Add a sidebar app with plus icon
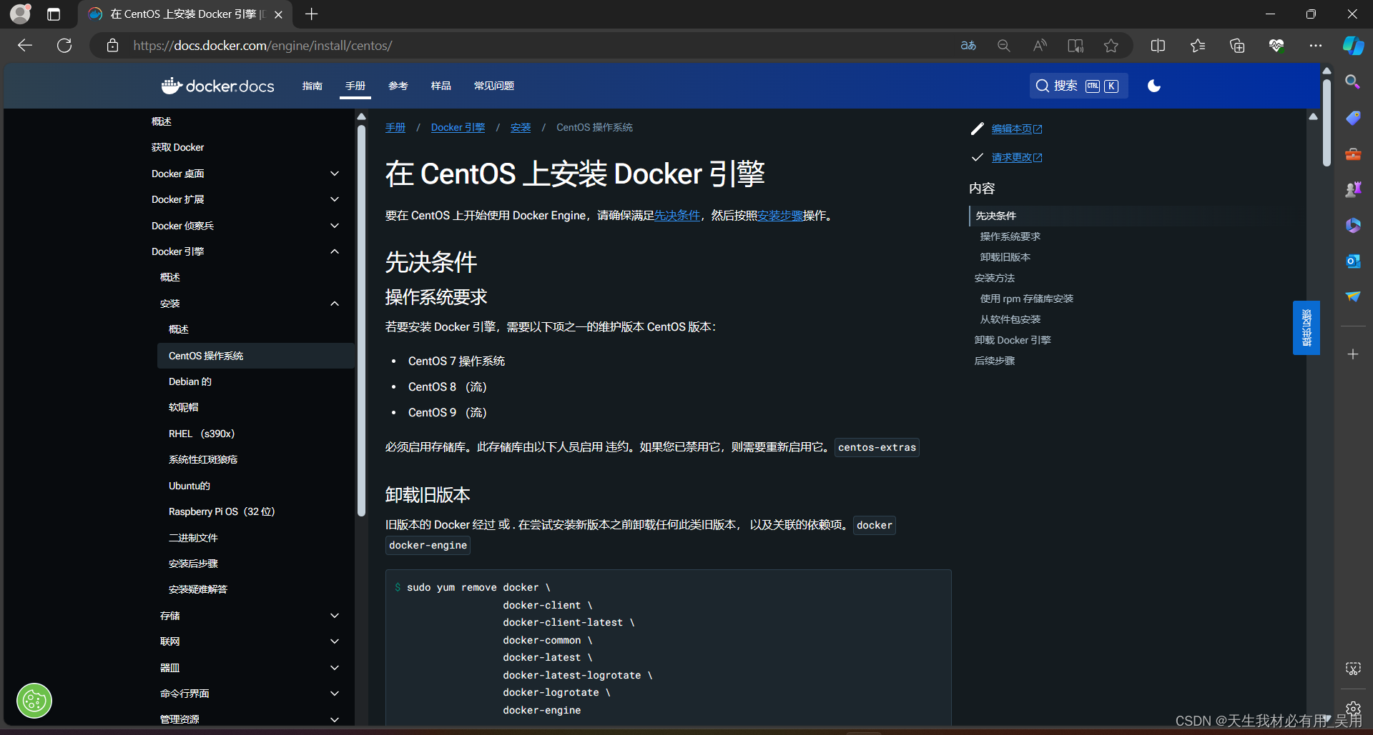The image size is (1373, 735). [1353, 354]
